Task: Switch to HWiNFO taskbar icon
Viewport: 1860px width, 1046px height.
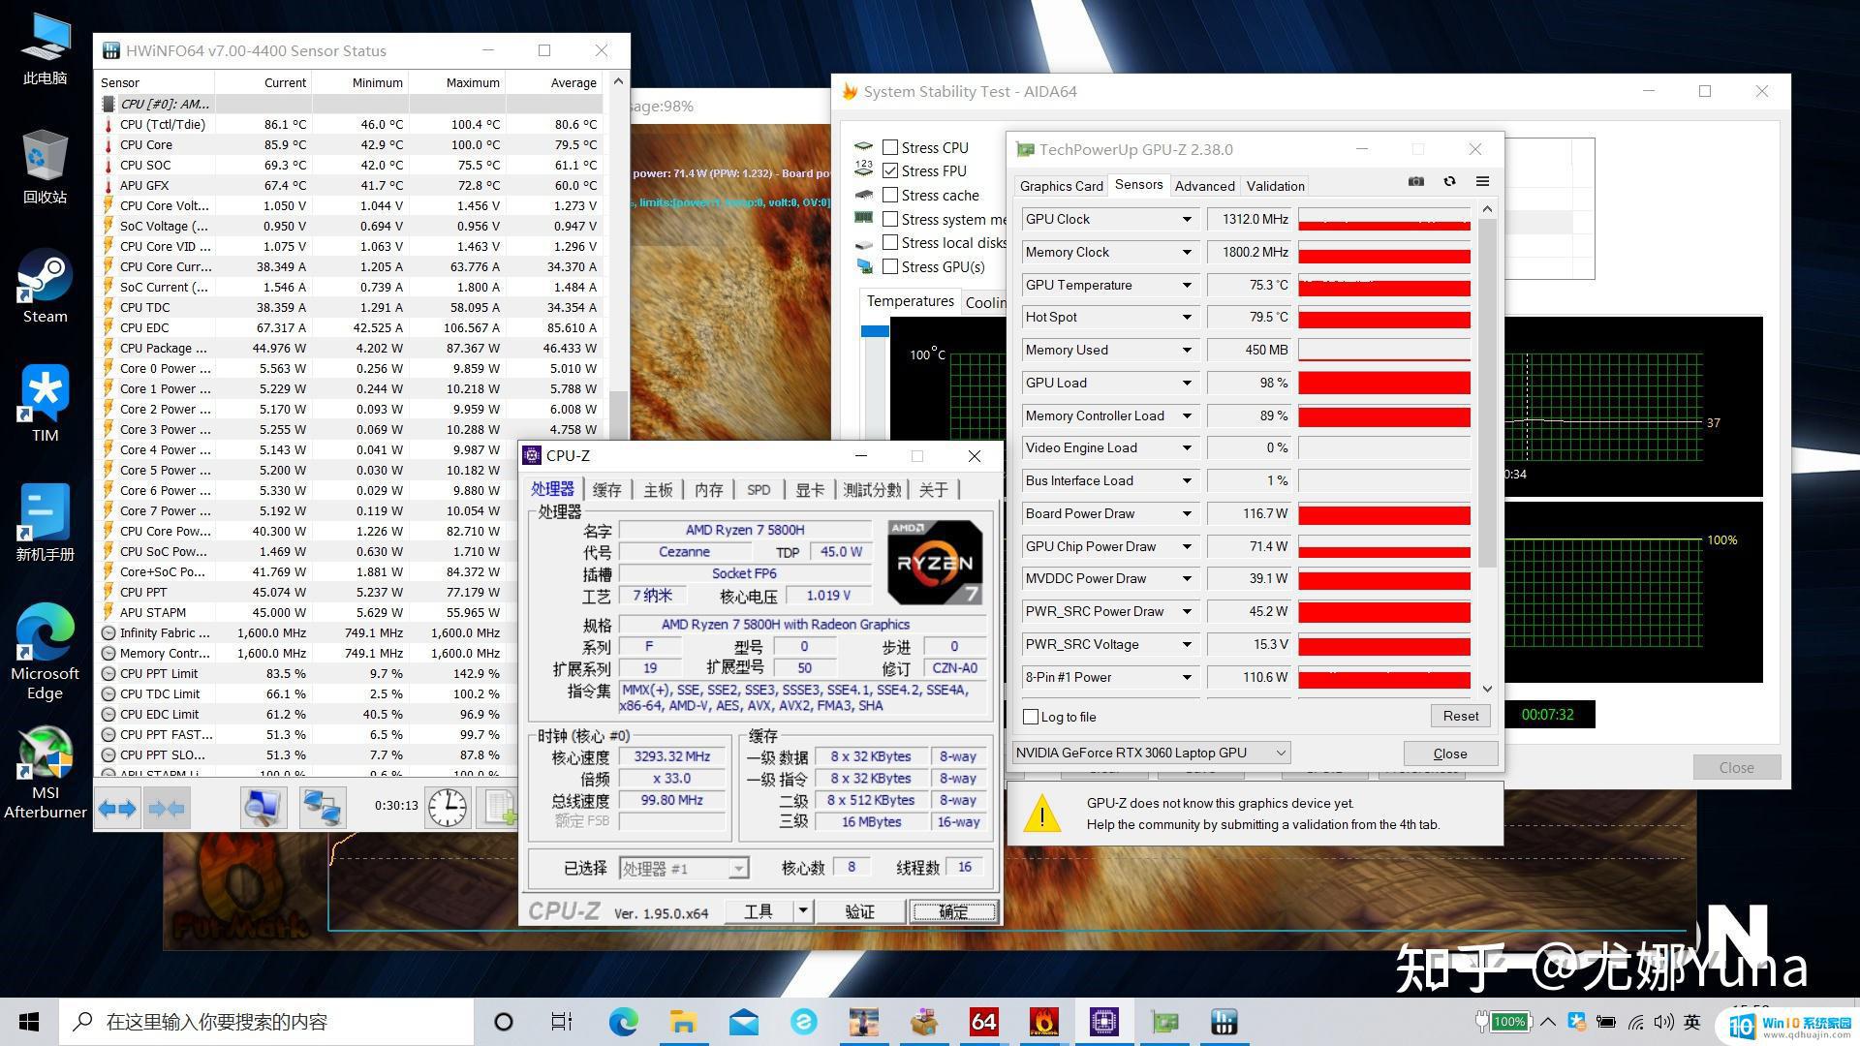Action: tap(1224, 1022)
